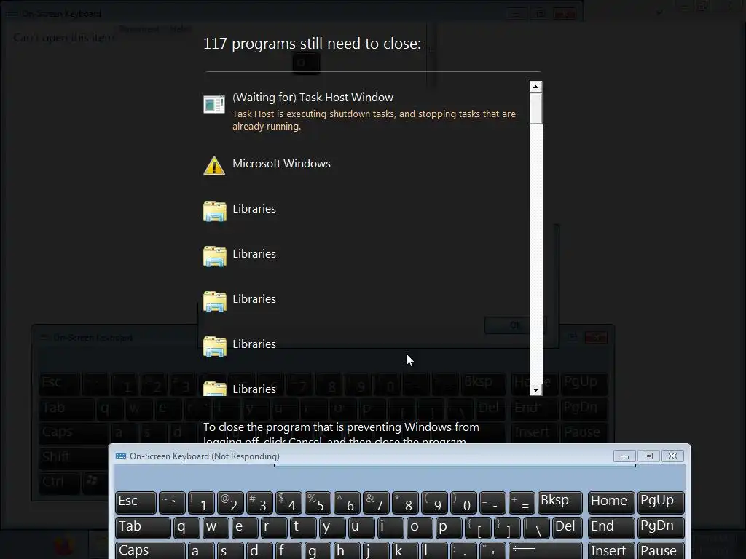This screenshot has height=559, width=746.
Task: Tap the minus/underscore key on the front keyboard
Action: click(492, 502)
